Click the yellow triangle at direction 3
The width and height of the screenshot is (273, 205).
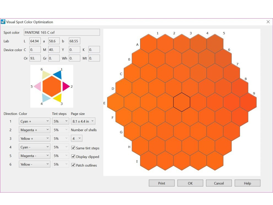pos(58,98)
